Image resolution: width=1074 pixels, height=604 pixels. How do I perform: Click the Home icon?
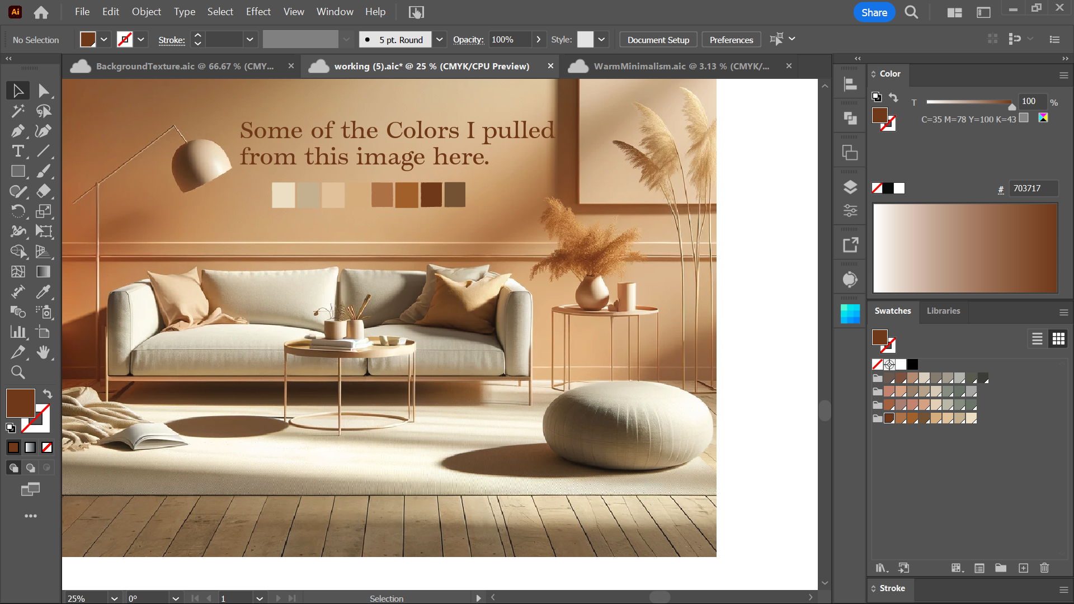click(41, 12)
